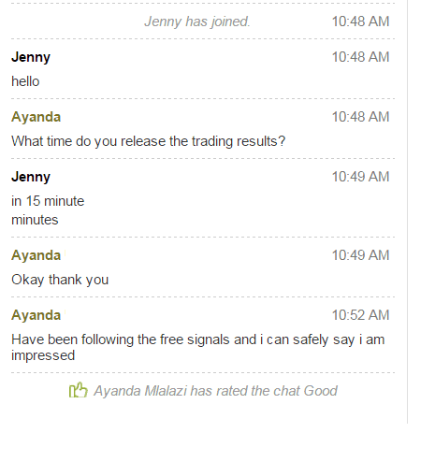Click 'Ayanda Mlalazi has rated the chat Good'
Image resolution: width=435 pixels, height=462 pixels.
(215, 391)
